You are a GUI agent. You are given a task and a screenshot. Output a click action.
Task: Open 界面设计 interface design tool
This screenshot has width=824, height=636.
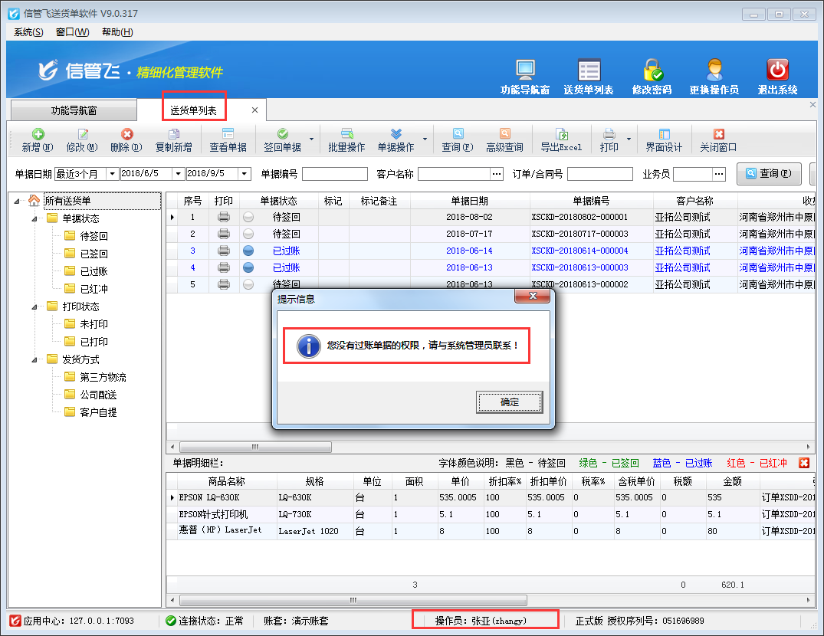(664, 135)
